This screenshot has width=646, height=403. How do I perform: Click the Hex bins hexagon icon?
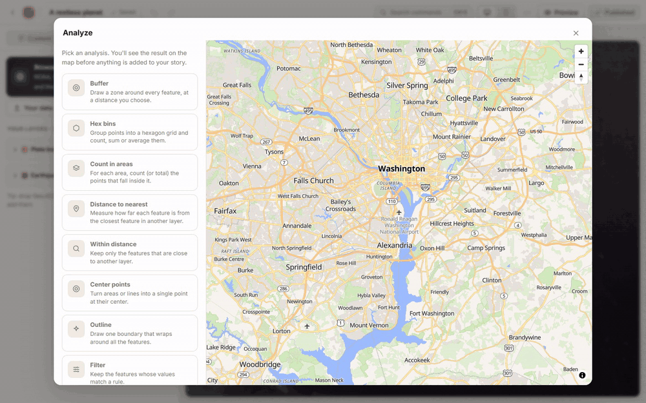[x=76, y=128]
